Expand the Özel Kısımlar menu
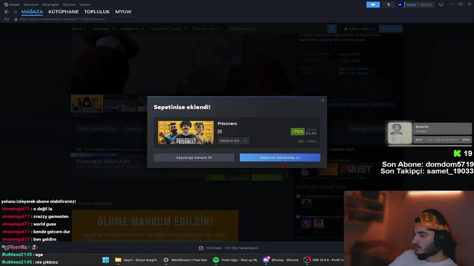This screenshot has height=266, width=474. pos(206,29)
